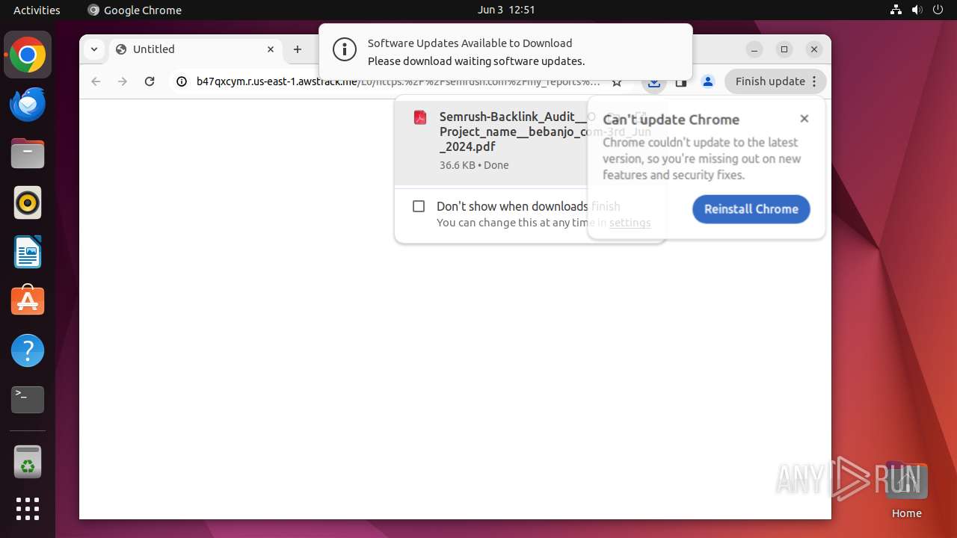Viewport: 957px width, 538px height.
Task: Open the power menu icon in top bar
Action: 938,10
